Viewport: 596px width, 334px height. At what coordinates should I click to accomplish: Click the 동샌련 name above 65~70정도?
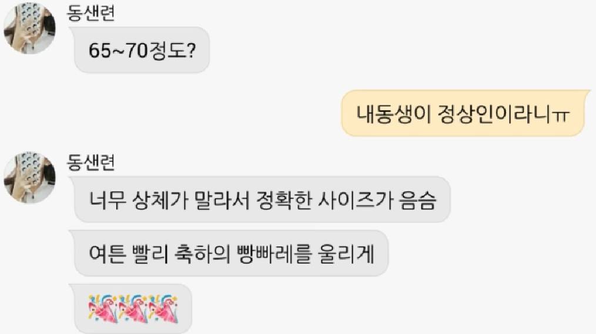pyautogui.click(x=91, y=12)
